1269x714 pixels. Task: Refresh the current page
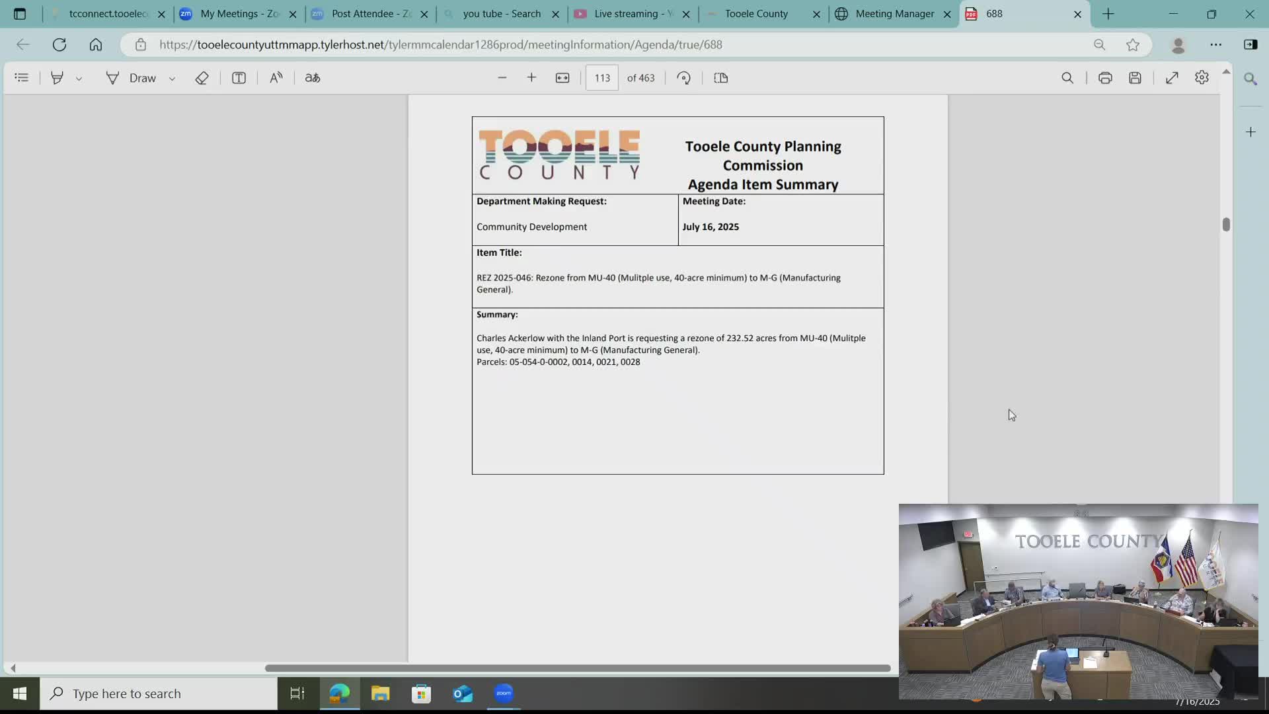(x=59, y=44)
